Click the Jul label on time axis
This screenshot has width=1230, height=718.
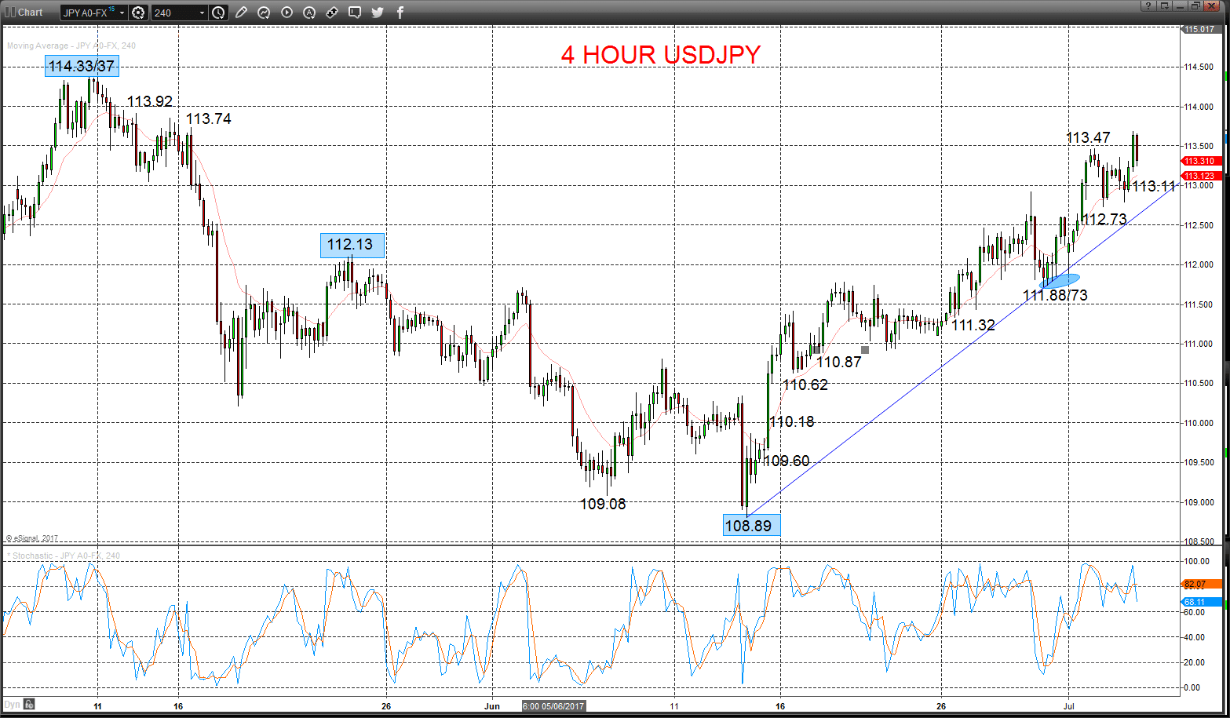[1068, 706]
